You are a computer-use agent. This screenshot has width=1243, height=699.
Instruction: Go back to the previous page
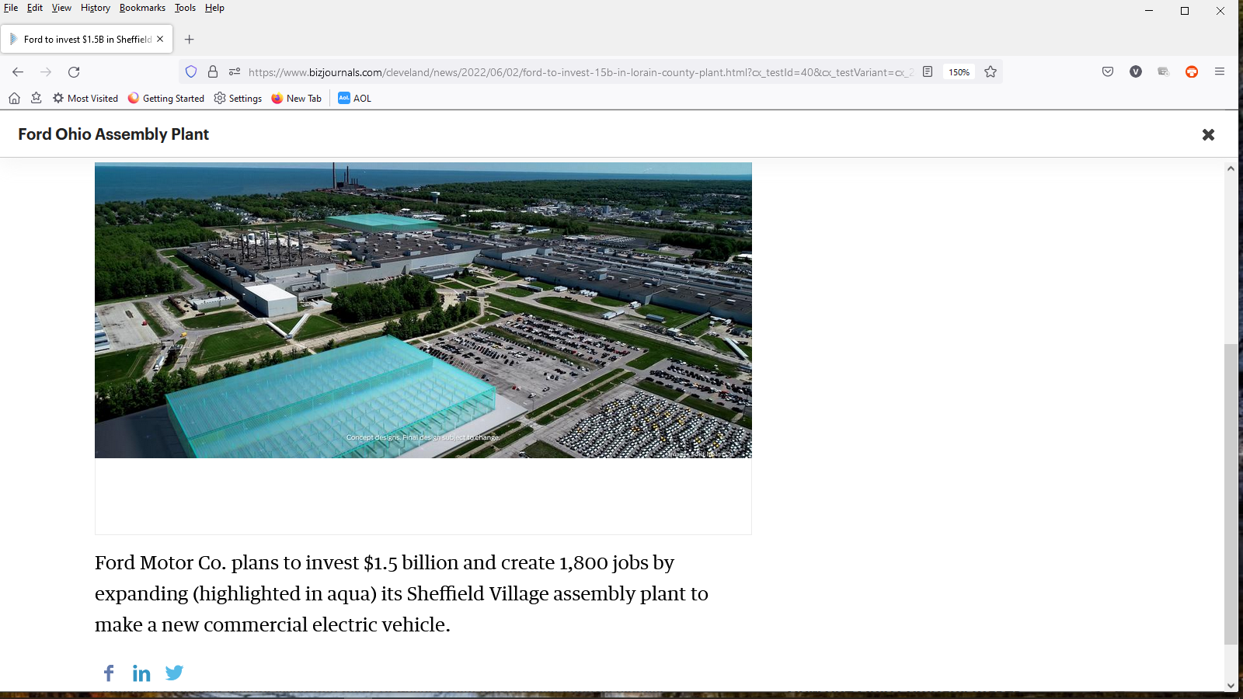(18, 72)
